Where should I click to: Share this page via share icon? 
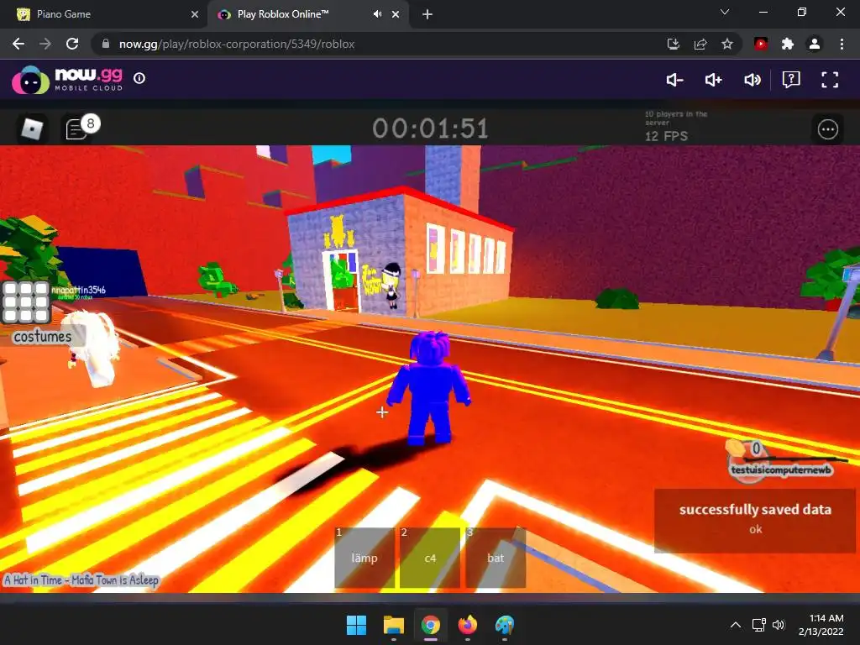tap(700, 44)
